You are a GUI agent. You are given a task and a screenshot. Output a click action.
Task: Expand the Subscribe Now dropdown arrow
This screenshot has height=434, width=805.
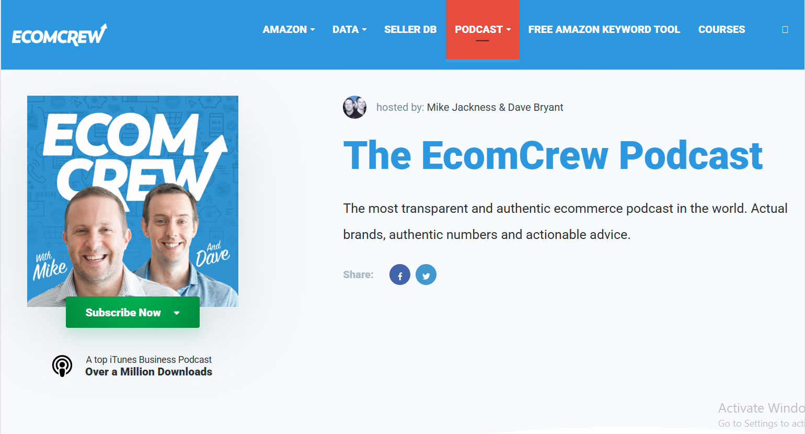pos(177,313)
